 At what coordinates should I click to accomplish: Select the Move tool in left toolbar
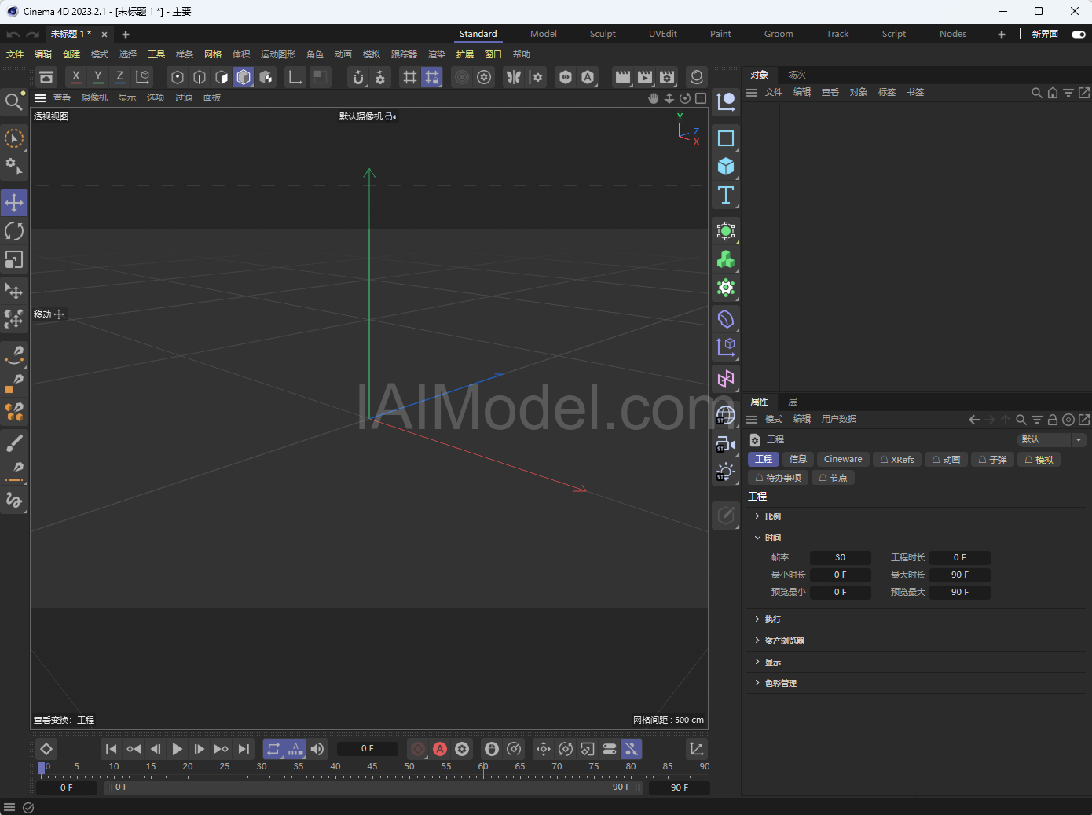click(x=14, y=203)
